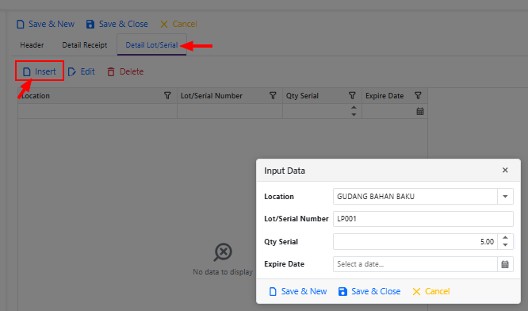The height and width of the screenshot is (311, 528).
Task: Decrease the Qty Serial filter row value
Action: 354,114
